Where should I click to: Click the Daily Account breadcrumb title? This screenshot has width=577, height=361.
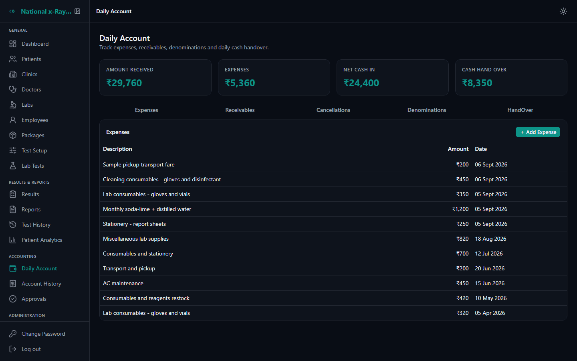click(x=114, y=11)
